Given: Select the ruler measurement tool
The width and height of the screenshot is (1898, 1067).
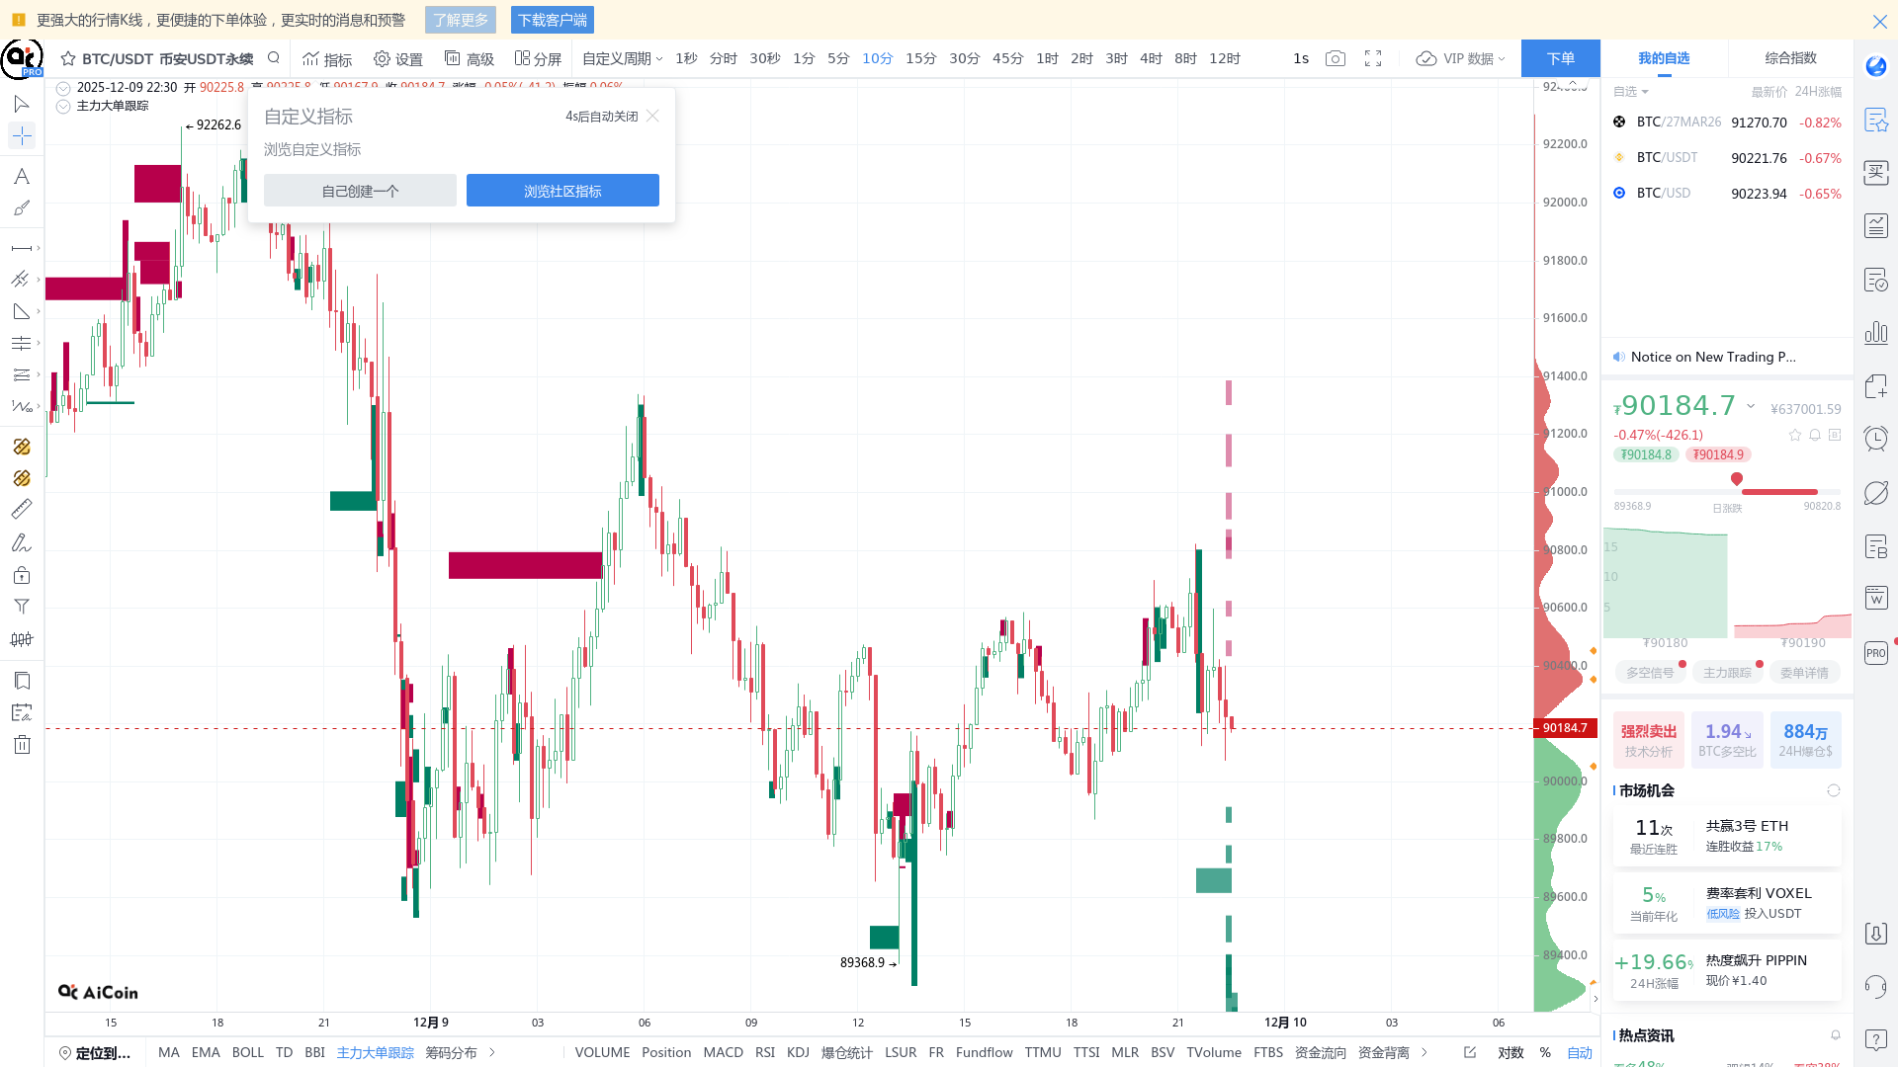Looking at the screenshot, I should point(21,510).
